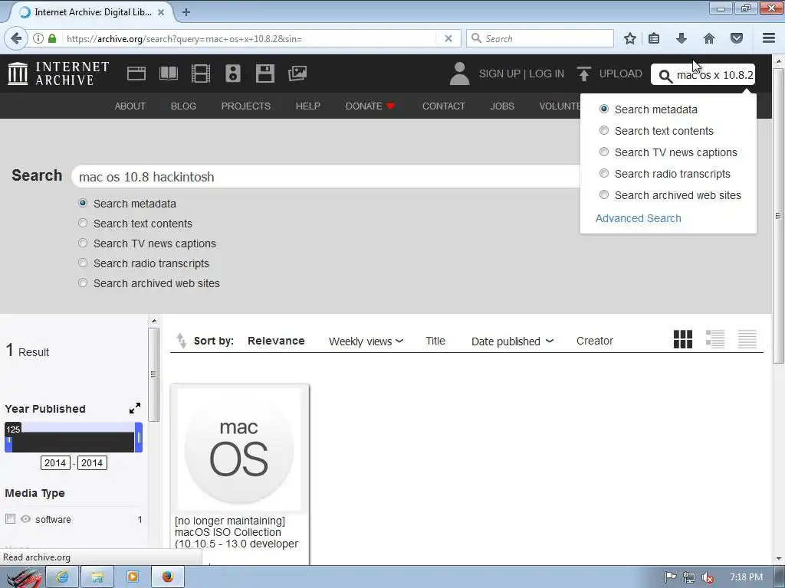Open the Downloads arrow icon
The height and width of the screenshot is (588, 785).
682,38
